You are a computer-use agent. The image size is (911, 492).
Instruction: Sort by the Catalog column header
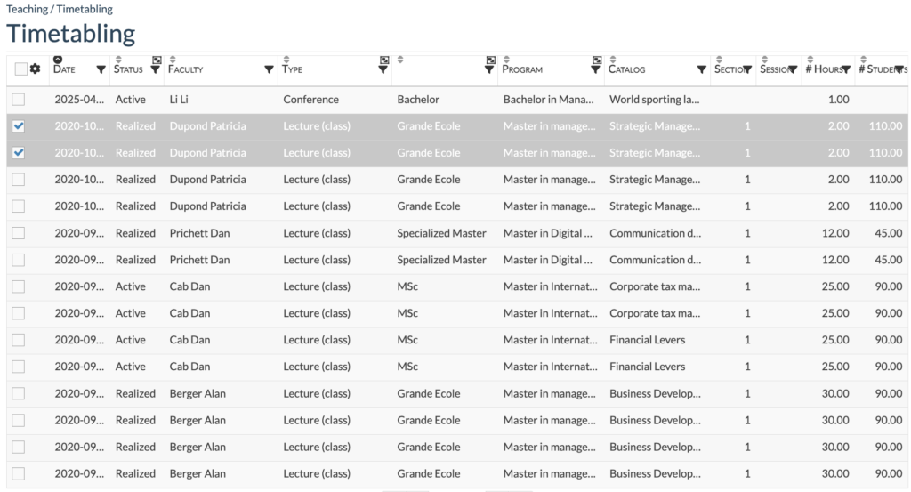(x=627, y=69)
